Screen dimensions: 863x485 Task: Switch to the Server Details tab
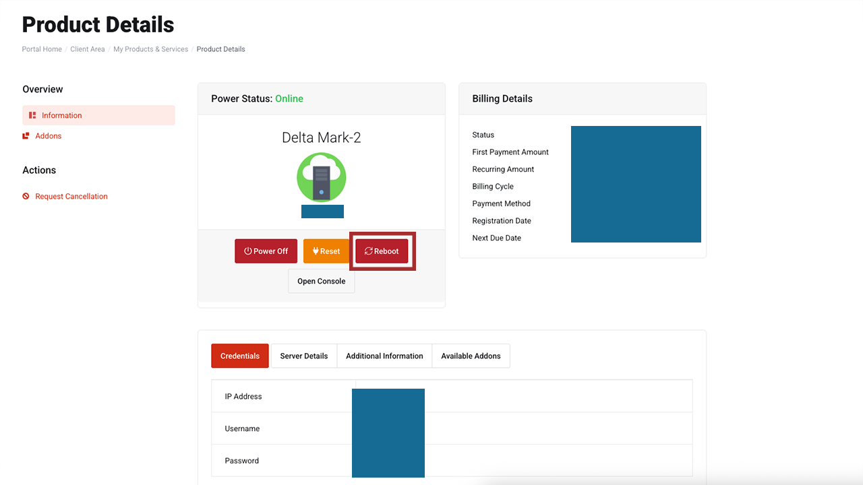click(303, 356)
